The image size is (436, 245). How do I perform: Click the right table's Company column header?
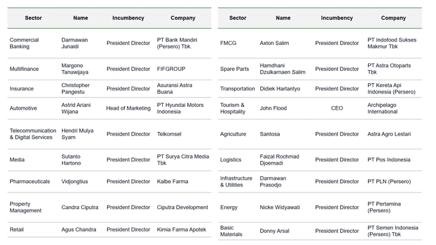tap(393, 18)
